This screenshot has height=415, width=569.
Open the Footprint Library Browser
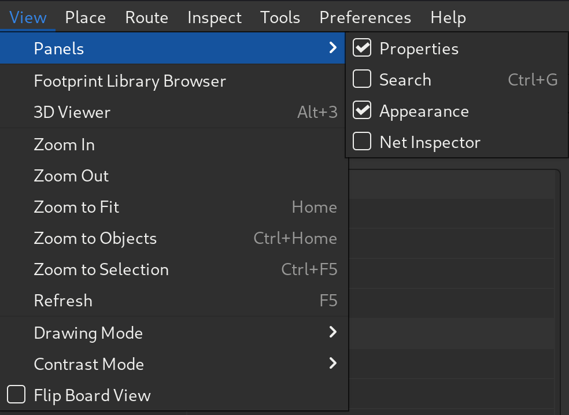click(x=130, y=81)
